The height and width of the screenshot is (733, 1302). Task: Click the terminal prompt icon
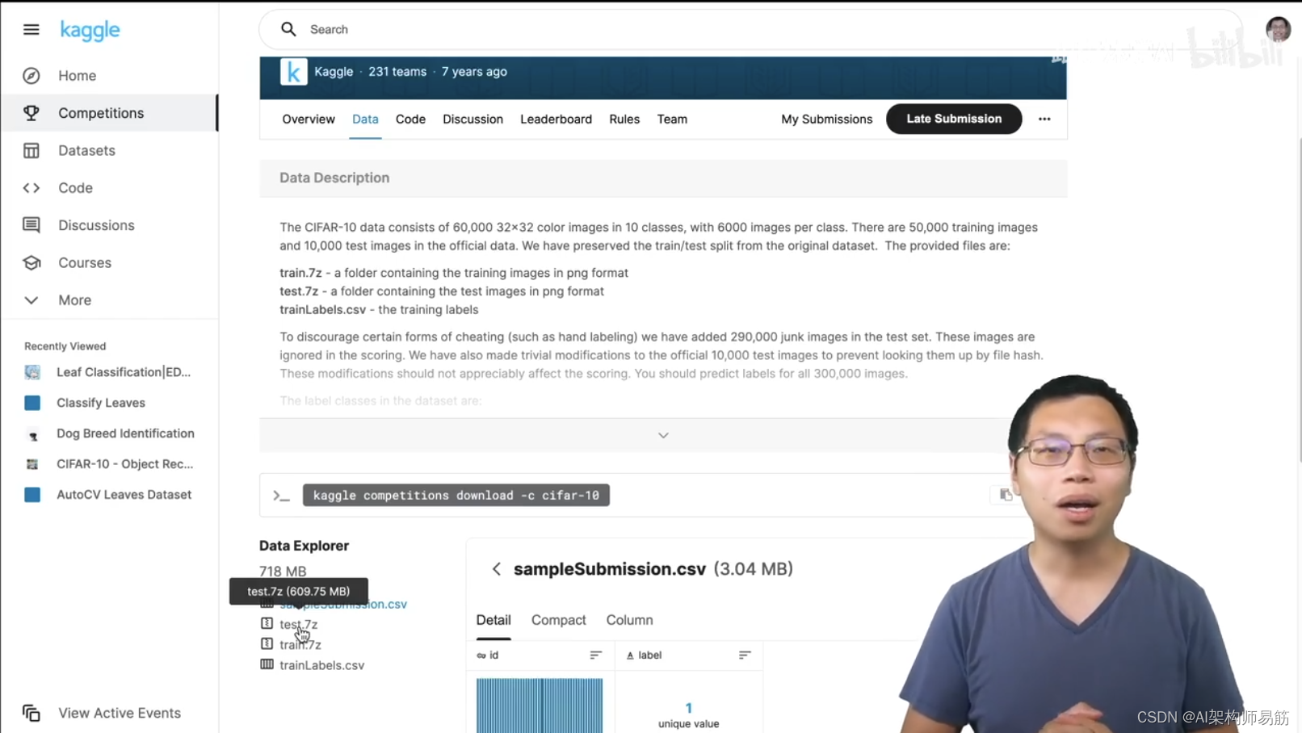point(280,496)
